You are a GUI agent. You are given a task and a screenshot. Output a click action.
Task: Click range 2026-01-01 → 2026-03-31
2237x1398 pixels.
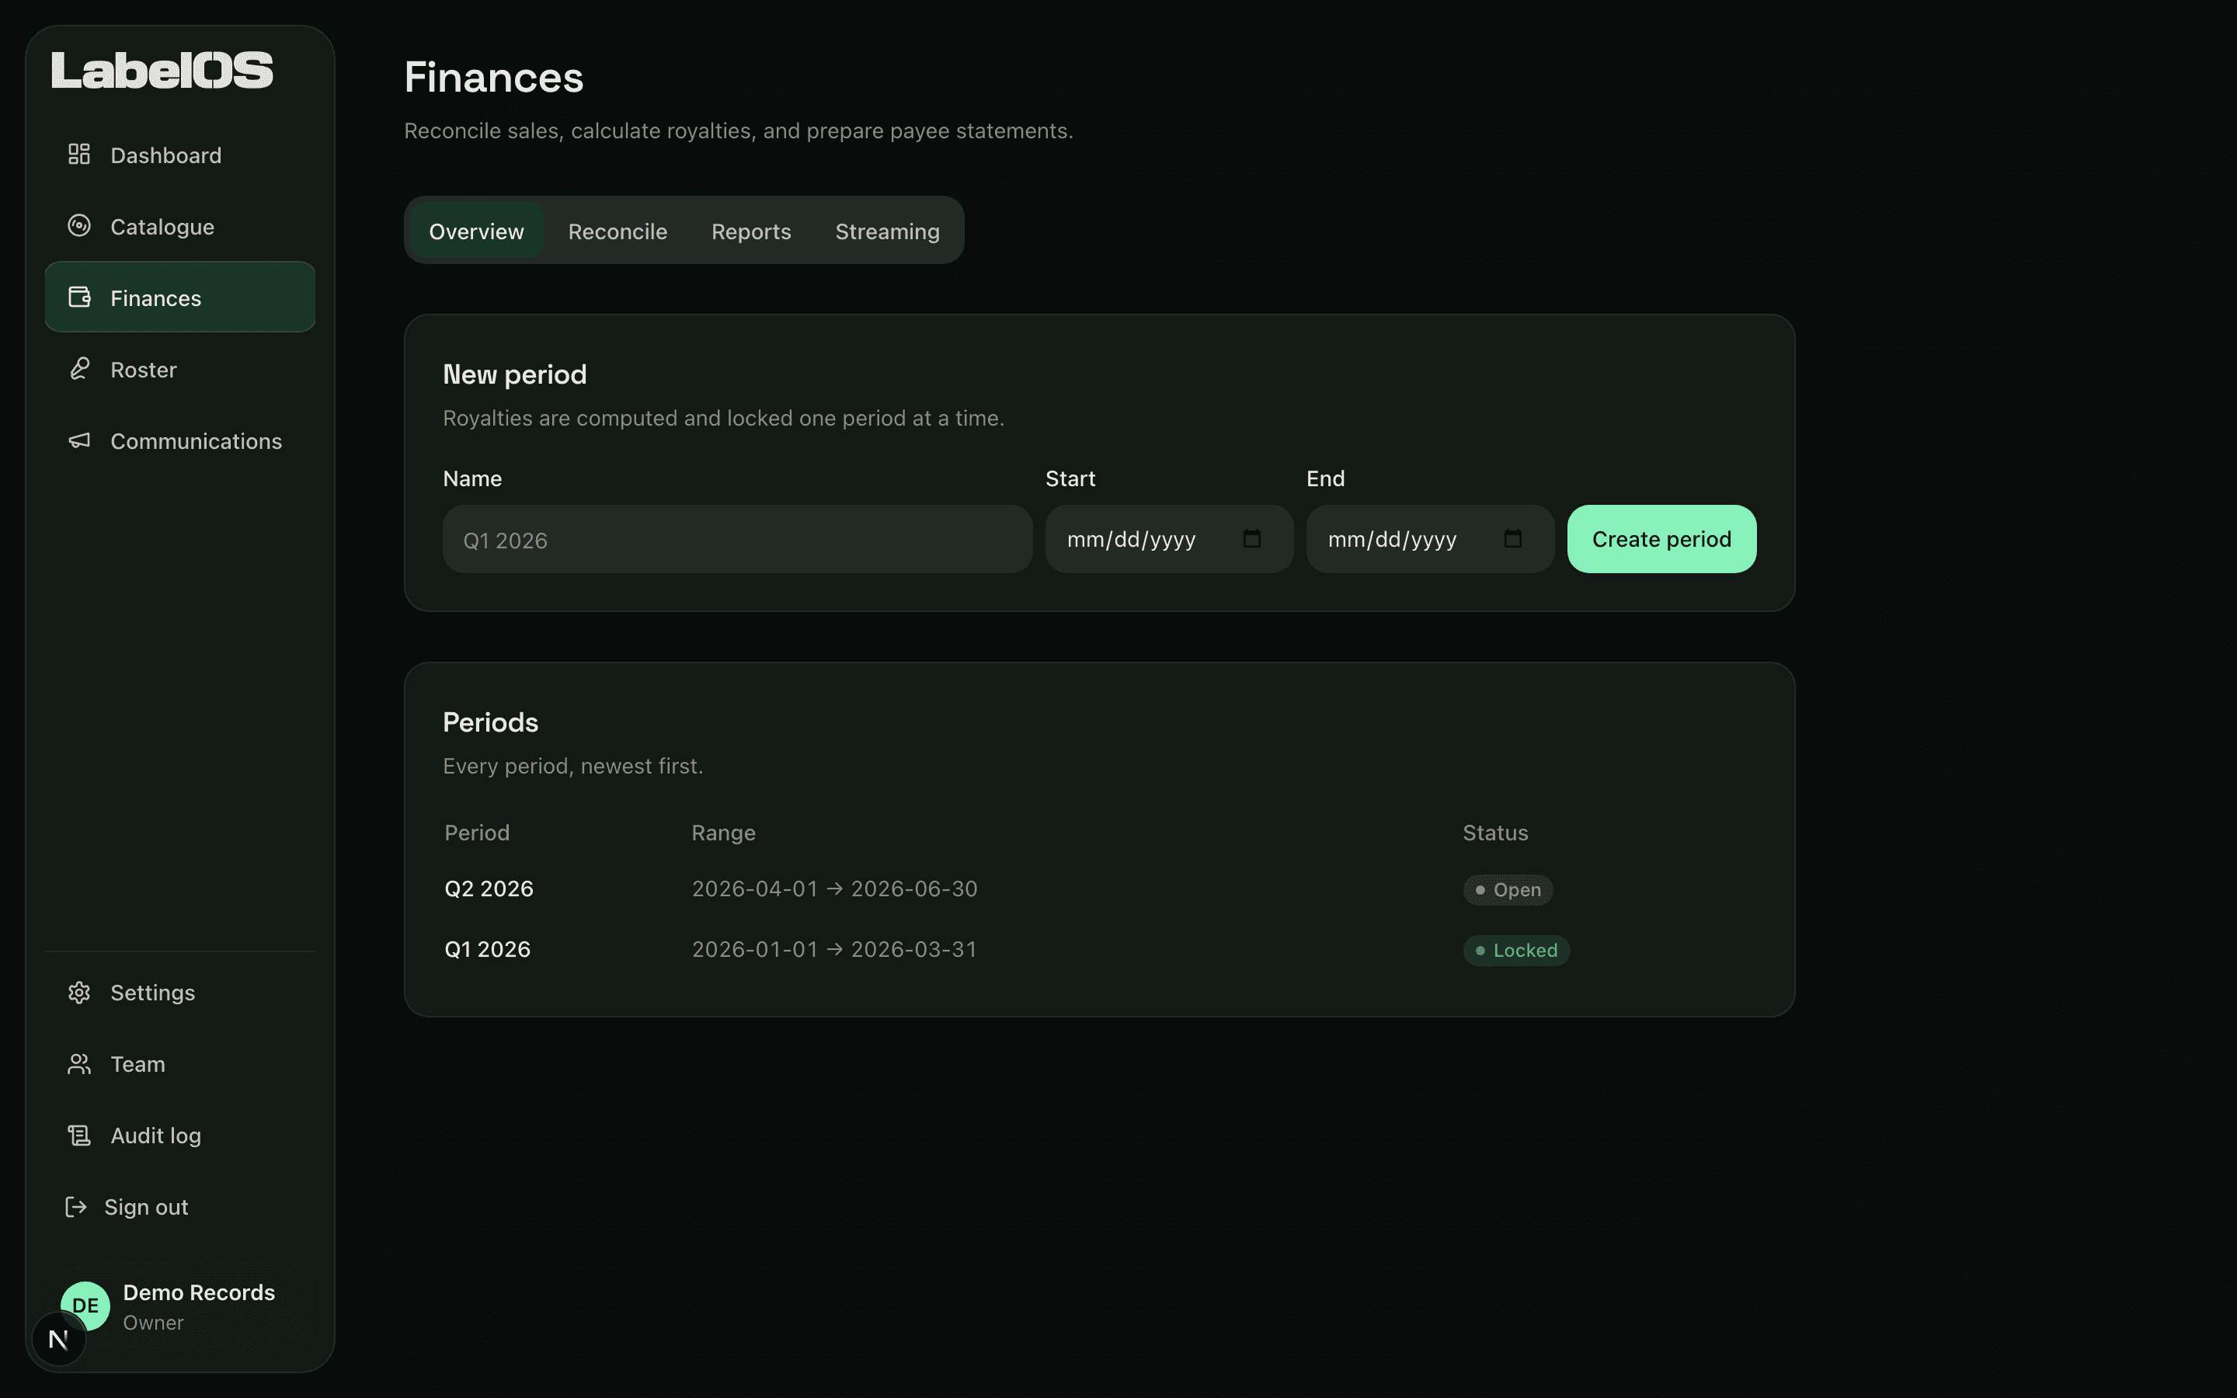click(833, 950)
